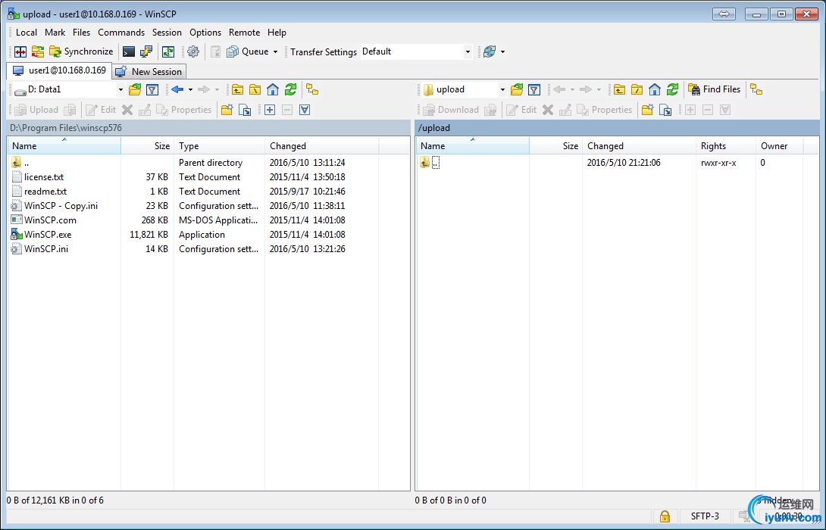Sort remote files by Rights header
Viewport: 826px width, 530px height.
(x=726, y=146)
